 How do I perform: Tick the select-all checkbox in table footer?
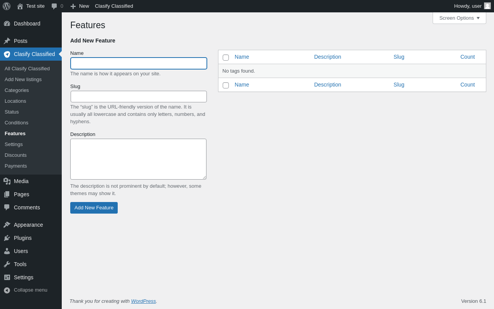point(226,85)
